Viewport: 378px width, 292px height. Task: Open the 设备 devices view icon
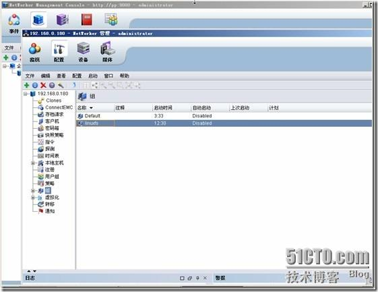pos(83,53)
